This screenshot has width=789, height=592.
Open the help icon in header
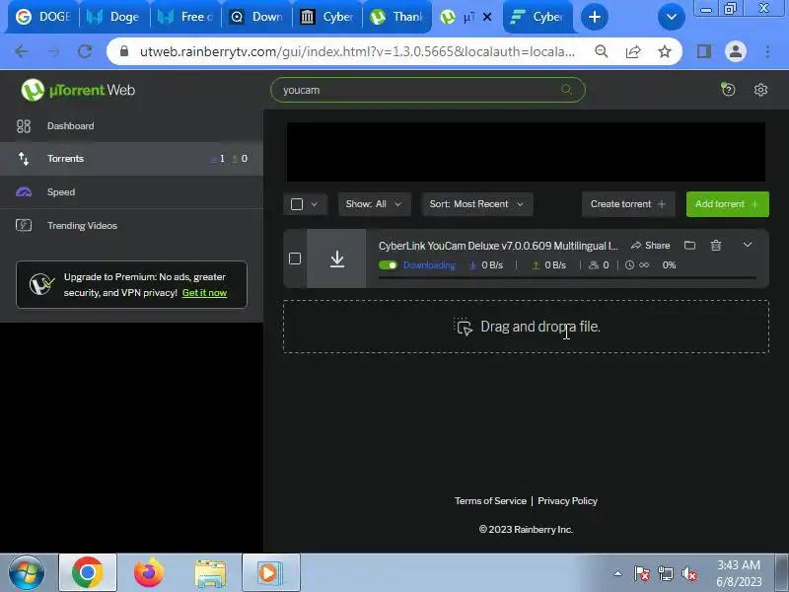(728, 90)
